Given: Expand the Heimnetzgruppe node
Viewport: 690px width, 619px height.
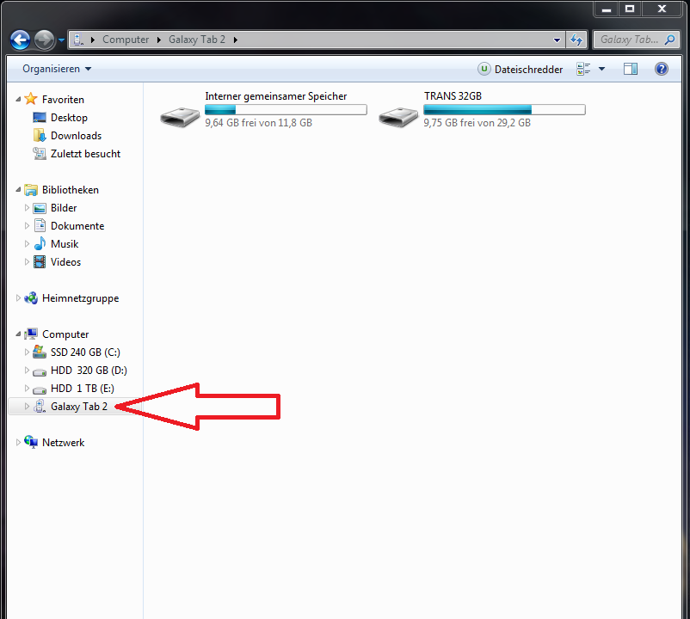Looking at the screenshot, I should click(18, 298).
